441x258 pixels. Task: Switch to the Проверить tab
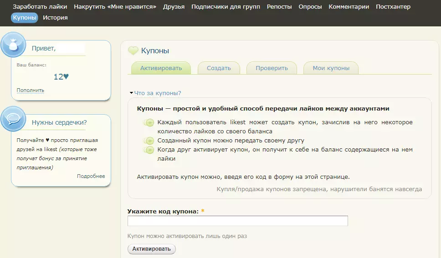point(272,68)
